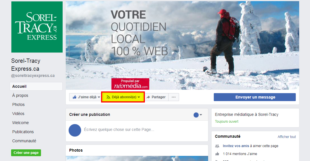Click the Sorel-Tracy Express green logo
The image size is (310, 161).
tap(37, 27)
